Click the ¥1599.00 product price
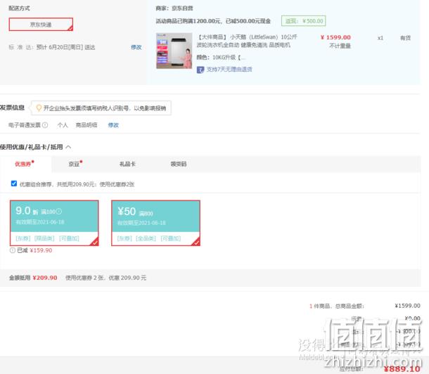 tap(335, 37)
